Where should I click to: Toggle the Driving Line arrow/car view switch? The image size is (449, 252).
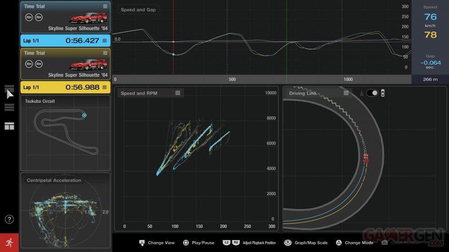pos(372,93)
